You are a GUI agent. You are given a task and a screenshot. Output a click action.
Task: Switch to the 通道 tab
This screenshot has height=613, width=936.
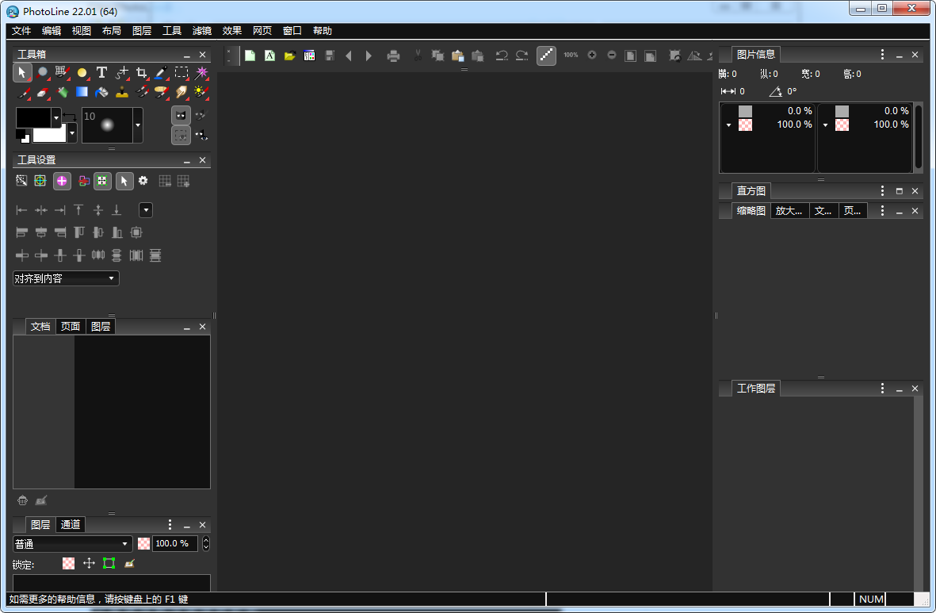click(71, 524)
